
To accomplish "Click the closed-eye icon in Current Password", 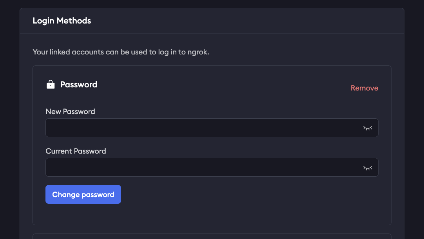I will 368,167.
